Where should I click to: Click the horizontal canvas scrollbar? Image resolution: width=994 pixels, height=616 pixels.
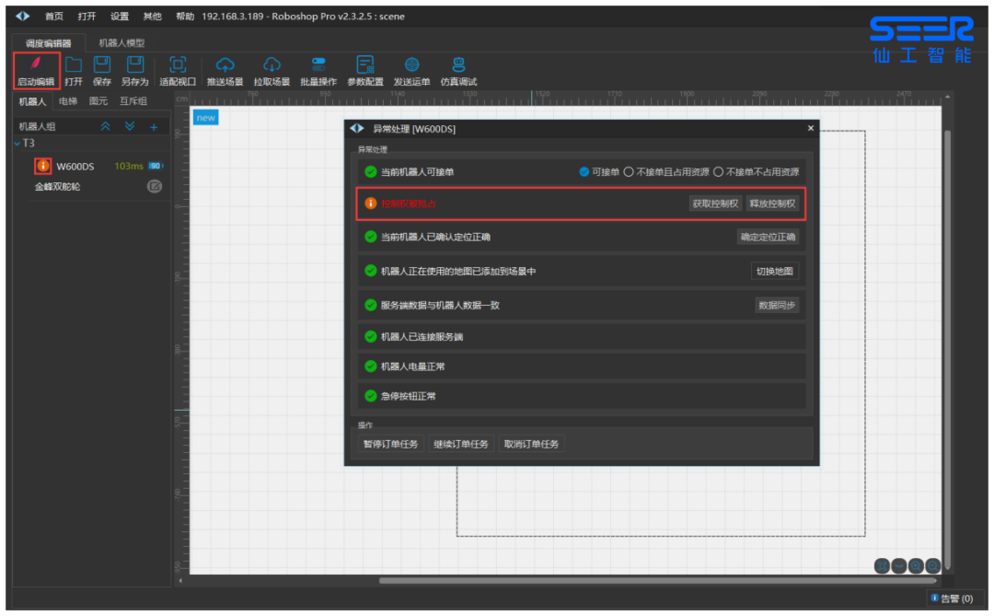pos(657,580)
